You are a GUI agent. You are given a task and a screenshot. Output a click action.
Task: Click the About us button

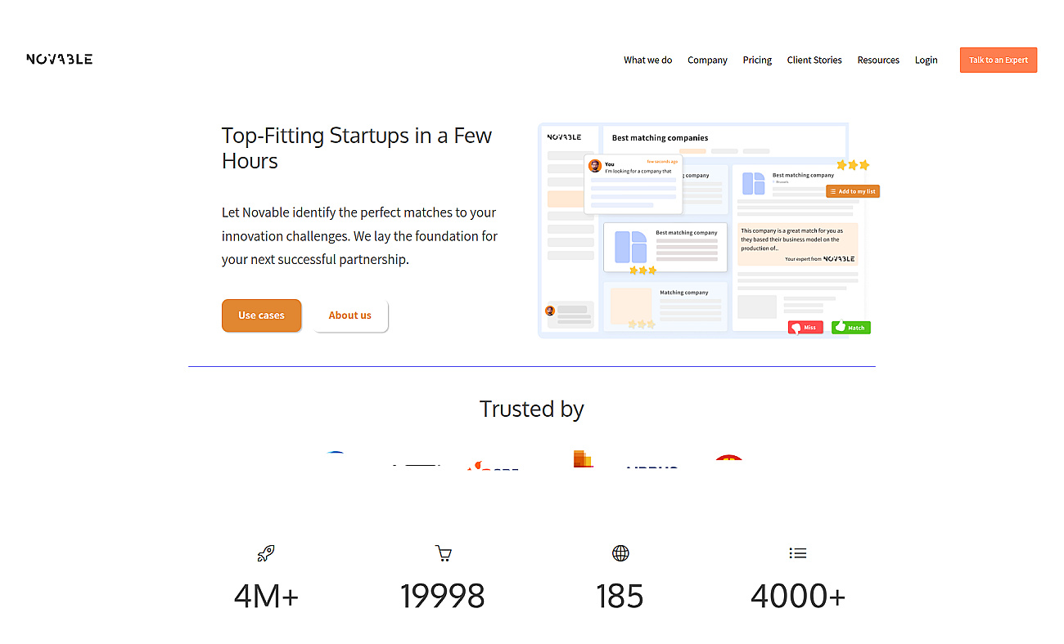[350, 315]
